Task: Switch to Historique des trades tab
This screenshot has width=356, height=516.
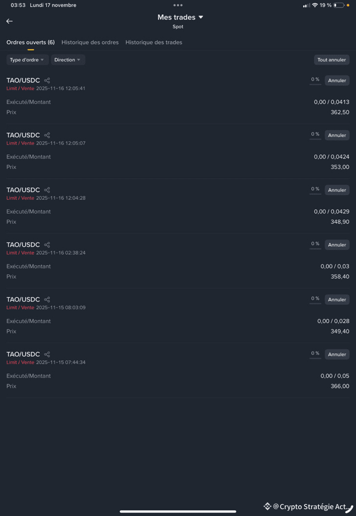Action: 154,42
